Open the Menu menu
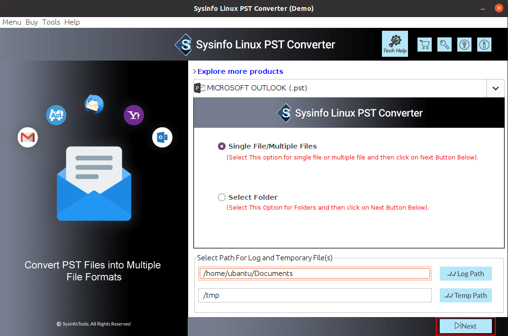The image size is (508, 336). (x=12, y=22)
